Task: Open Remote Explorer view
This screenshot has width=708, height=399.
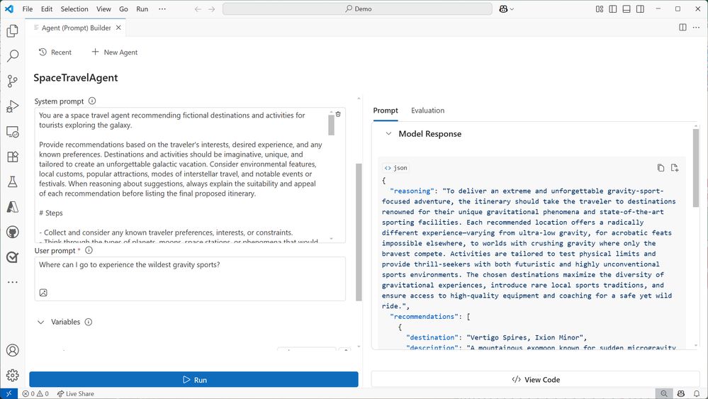Action: (13, 132)
